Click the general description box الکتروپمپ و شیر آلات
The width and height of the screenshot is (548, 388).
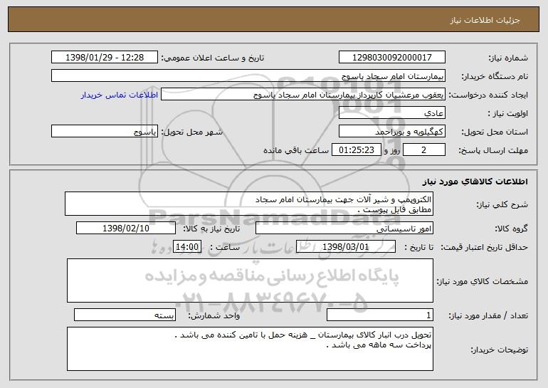tap(249, 204)
